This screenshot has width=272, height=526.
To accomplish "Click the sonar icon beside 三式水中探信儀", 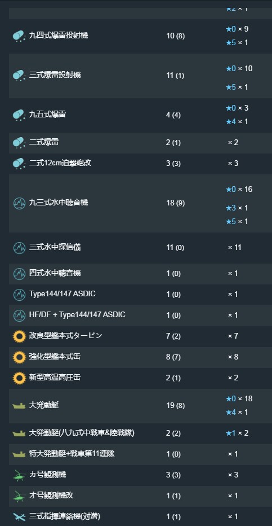I will coord(19,248).
